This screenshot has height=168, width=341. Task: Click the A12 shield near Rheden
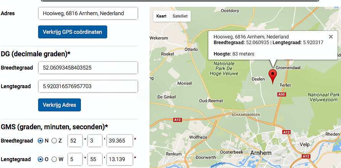pyautogui.click(x=286, y=132)
